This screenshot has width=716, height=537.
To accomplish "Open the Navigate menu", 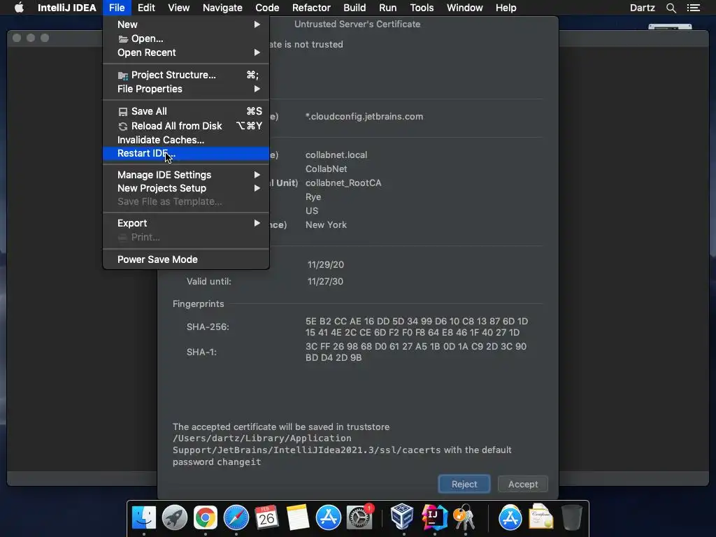I will click(x=222, y=8).
